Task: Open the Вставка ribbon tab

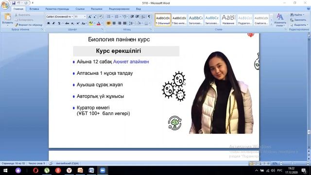Action: pyautogui.click(x=34, y=9)
